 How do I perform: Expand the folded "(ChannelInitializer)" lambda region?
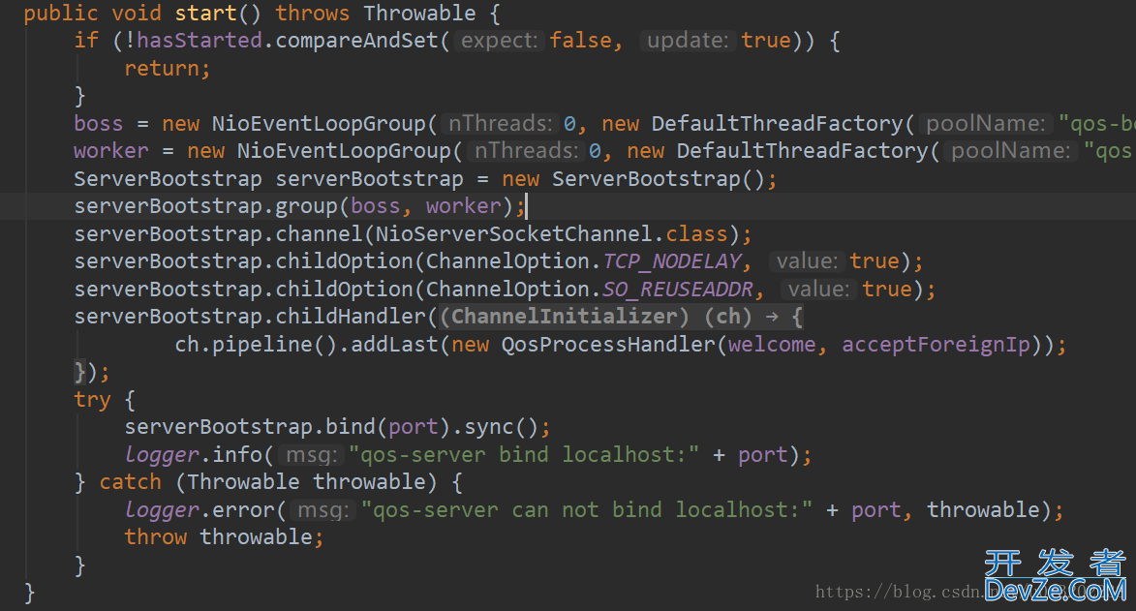(x=621, y=317)
